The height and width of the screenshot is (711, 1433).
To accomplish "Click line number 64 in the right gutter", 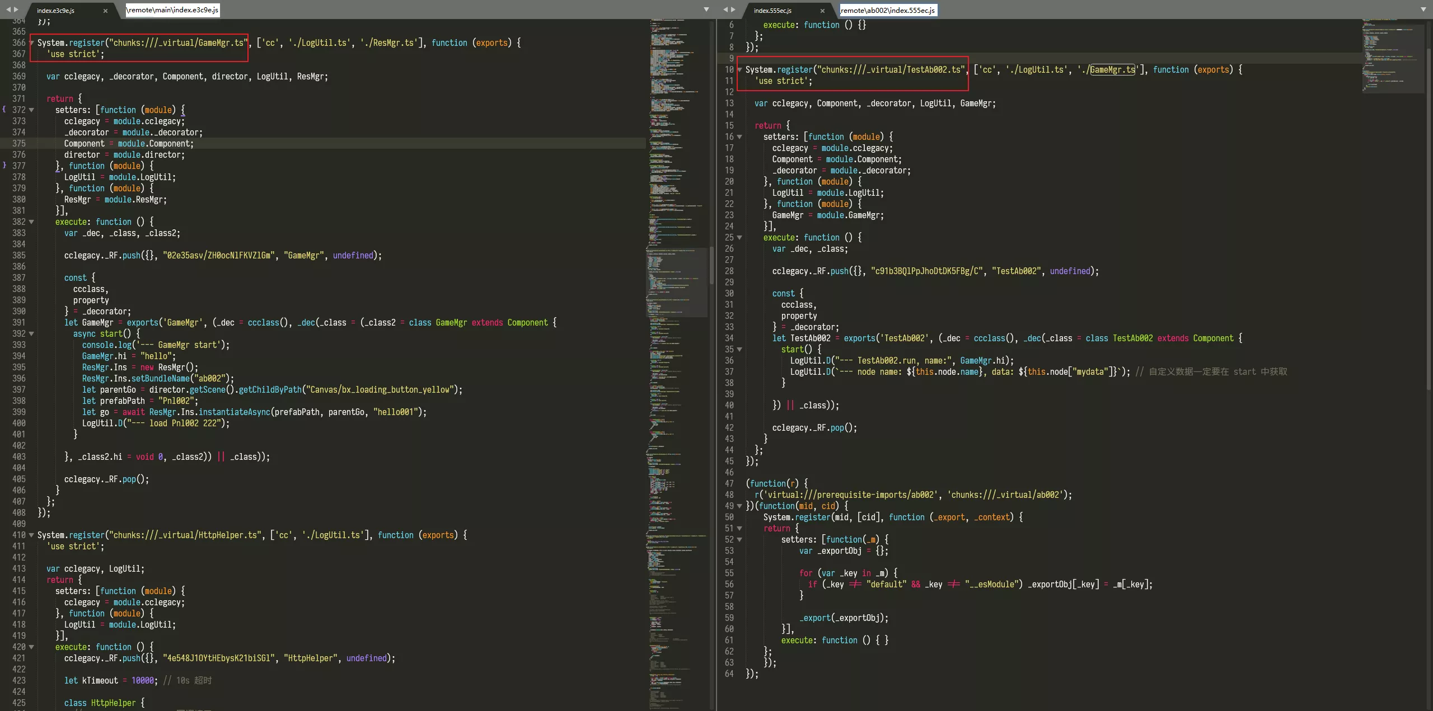I will coord(729,674).
